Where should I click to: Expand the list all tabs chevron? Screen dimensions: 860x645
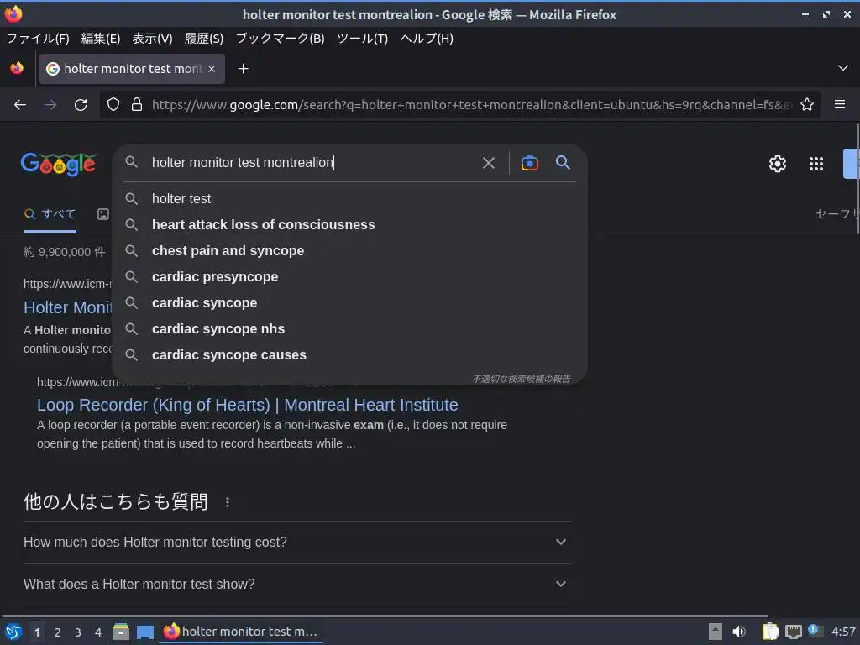(x=843, y=68)
